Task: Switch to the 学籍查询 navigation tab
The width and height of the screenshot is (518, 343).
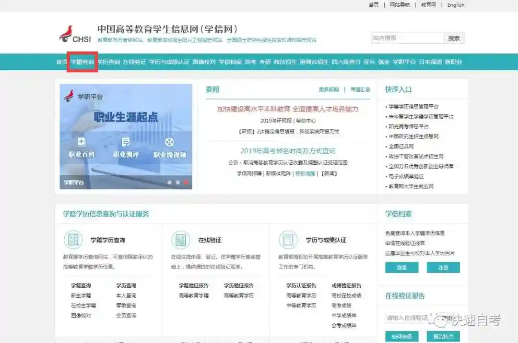Action: click(x=82, y=62)
